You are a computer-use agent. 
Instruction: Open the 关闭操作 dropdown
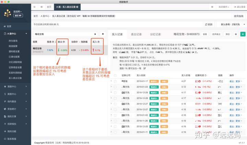click(x=224, y=7)
